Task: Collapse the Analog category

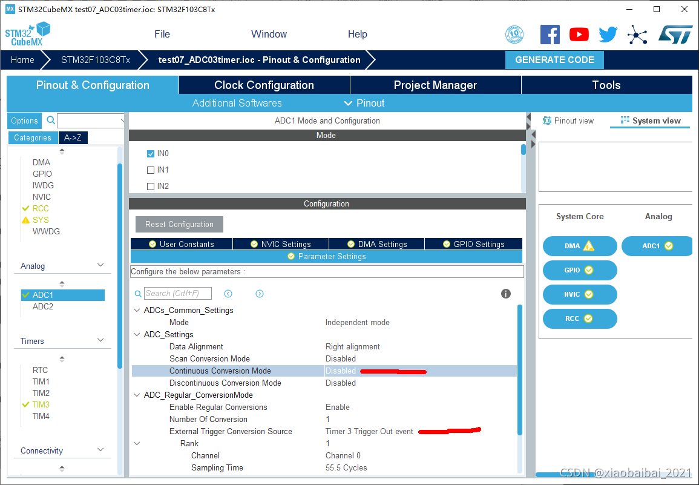Action: pyautogui.click(x=100, y=265)
